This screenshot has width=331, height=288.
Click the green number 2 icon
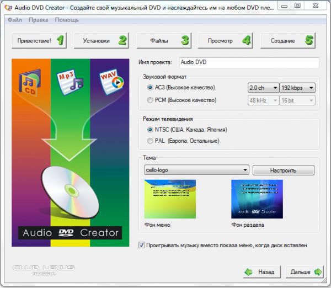123,40
